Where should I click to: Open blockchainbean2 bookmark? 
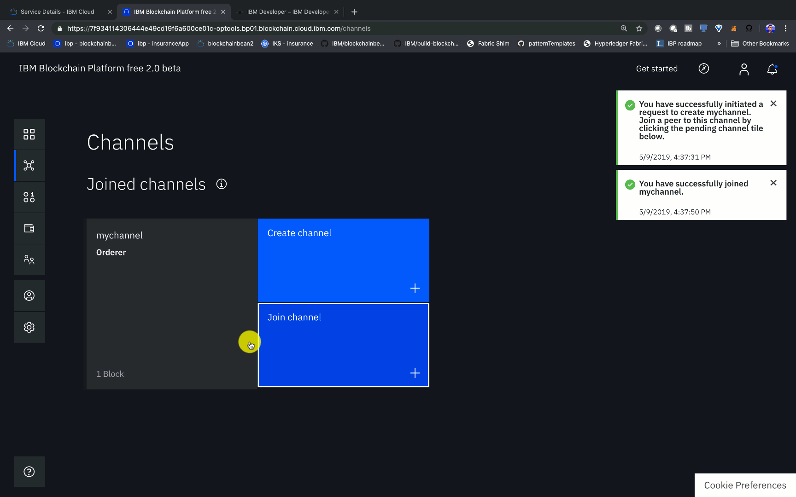pos(225,43)
